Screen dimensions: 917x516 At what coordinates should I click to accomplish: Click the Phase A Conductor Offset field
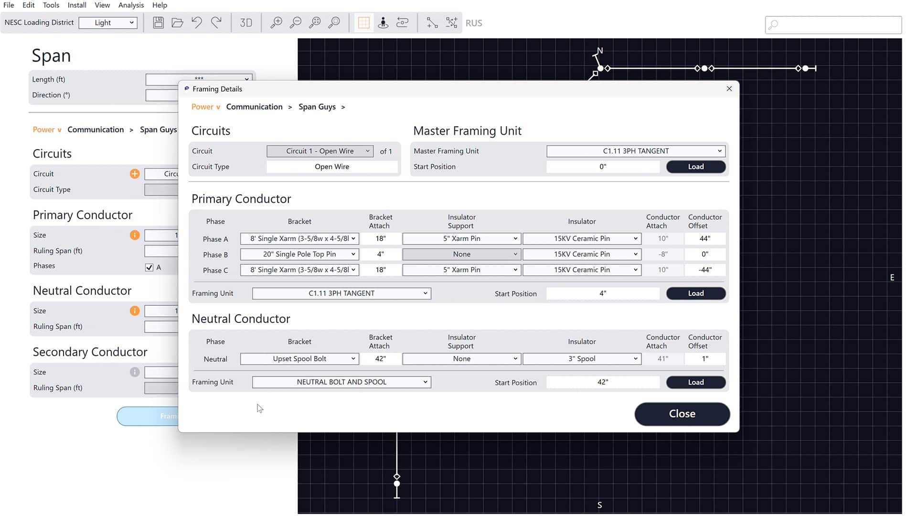point(704,238)
